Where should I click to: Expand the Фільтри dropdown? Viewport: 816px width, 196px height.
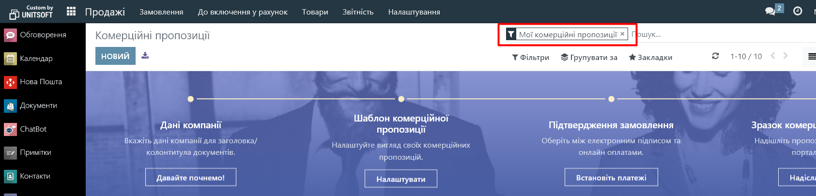click(x=531, y=57)
